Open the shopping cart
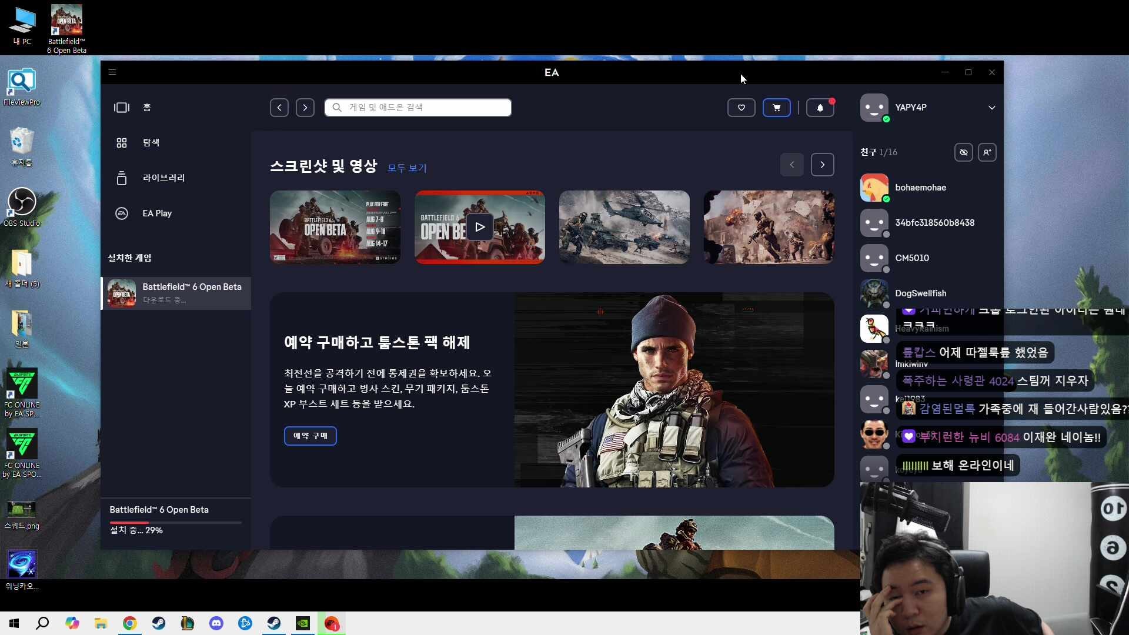The width and height of the screenshot is (1129, 635). pos(777,108)
